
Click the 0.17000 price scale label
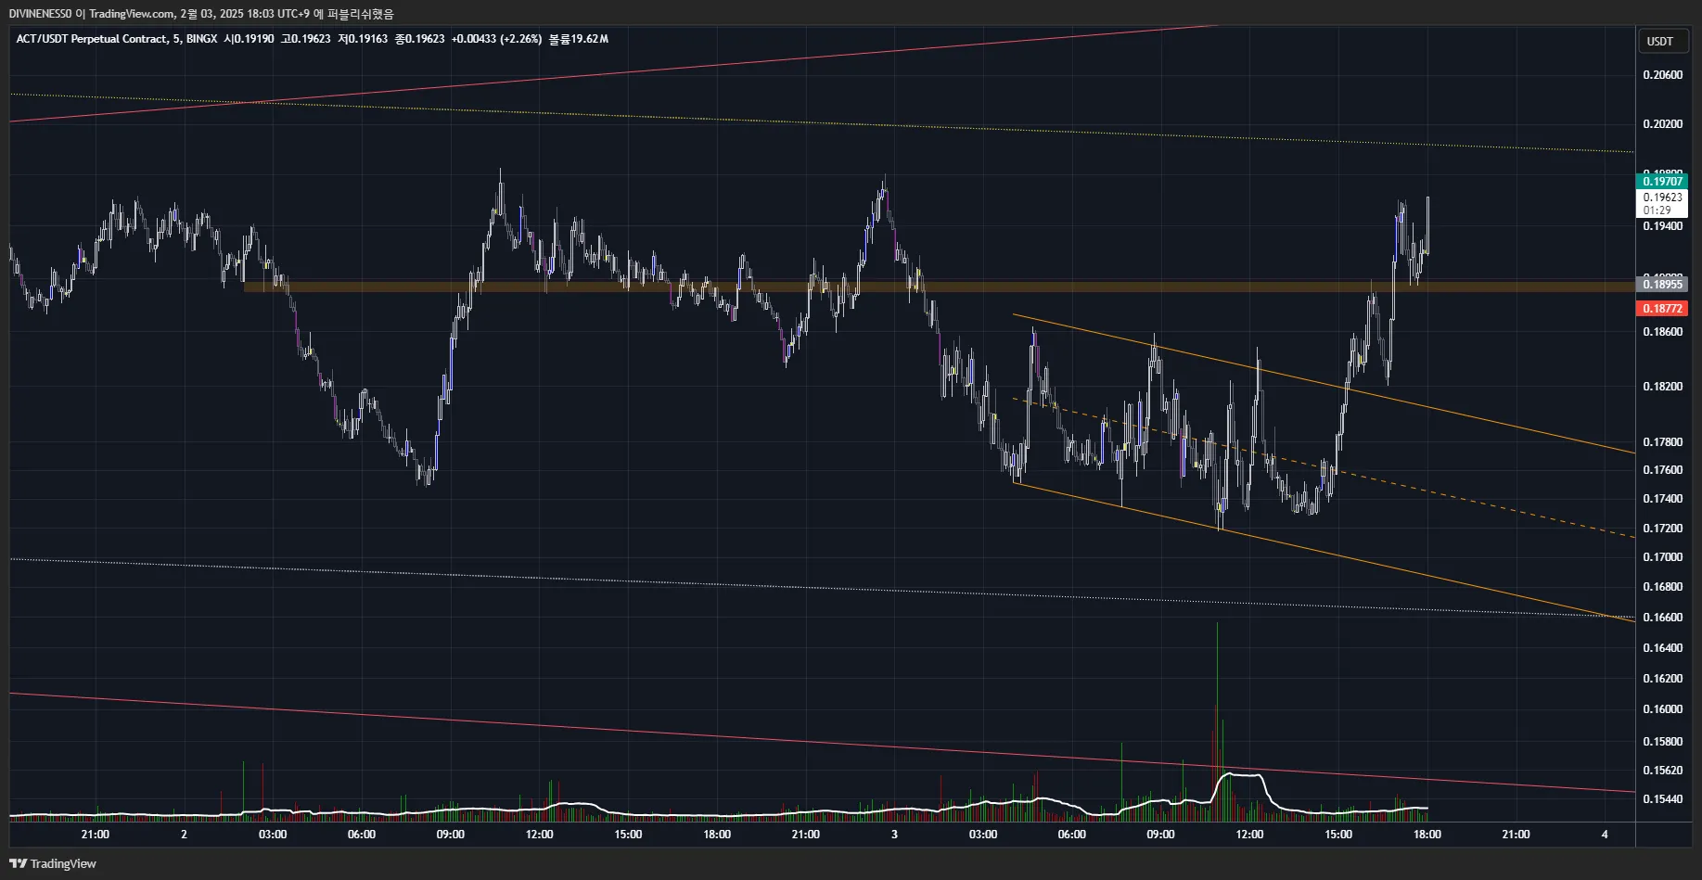(1662, 557)
